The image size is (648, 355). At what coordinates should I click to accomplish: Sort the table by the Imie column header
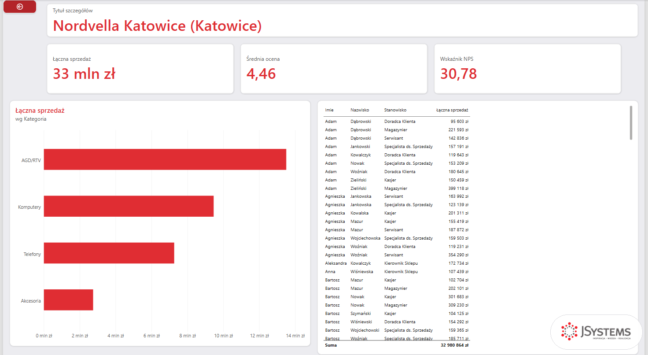[x=329, y=110]
